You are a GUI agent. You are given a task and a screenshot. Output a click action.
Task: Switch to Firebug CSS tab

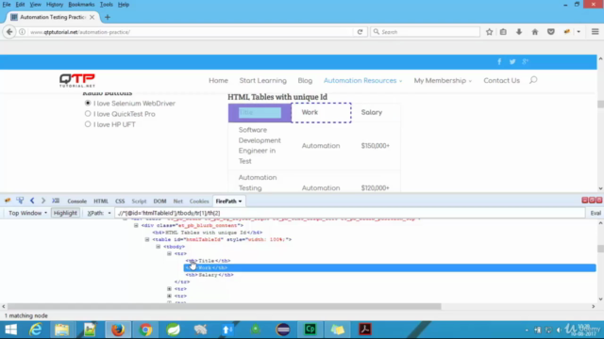(x=120, y=201)
